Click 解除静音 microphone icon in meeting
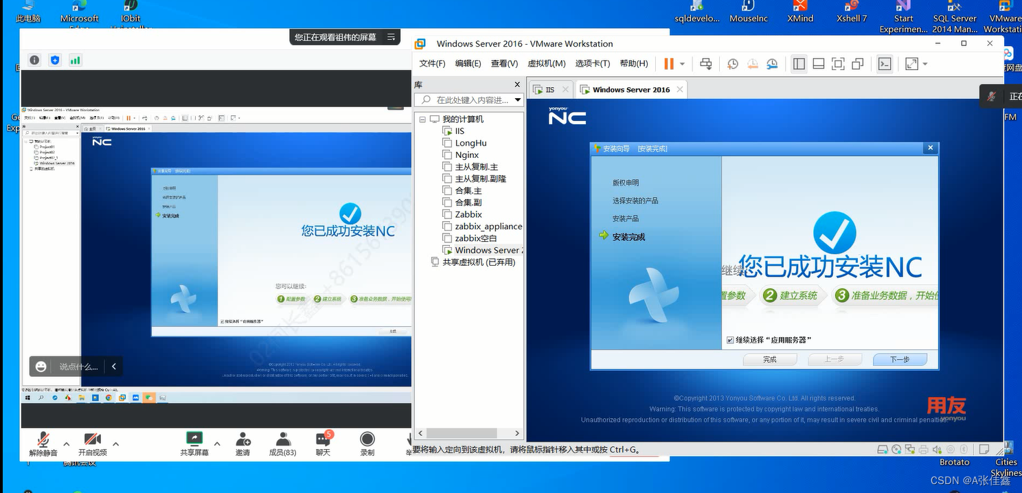The image size is (1022, 493). (x=43, y=439)
